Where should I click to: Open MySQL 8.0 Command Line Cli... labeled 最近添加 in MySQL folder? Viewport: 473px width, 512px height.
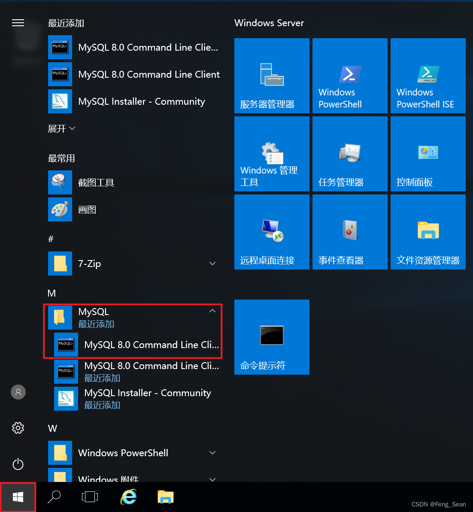point(137,372)
